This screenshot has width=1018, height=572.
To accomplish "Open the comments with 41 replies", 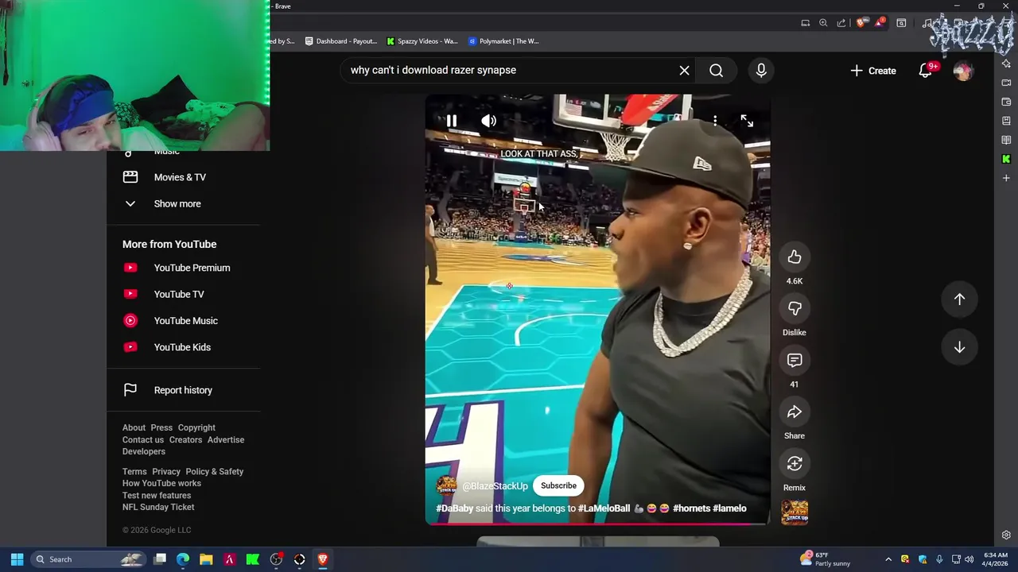I will click(x=795, y=360).
